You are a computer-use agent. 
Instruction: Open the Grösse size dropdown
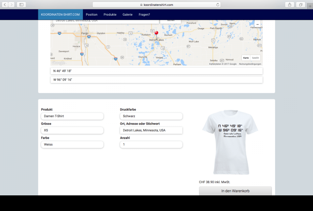(72, 130)
